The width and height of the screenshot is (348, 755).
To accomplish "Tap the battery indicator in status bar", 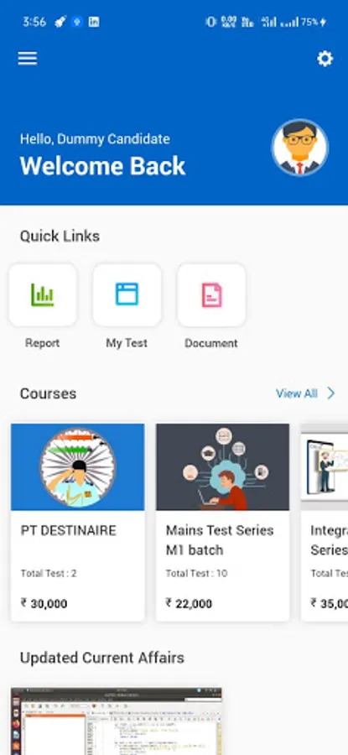I will (314, 22).
